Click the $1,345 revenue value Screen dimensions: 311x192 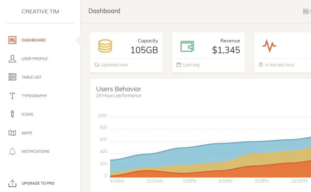pos(226,50)
